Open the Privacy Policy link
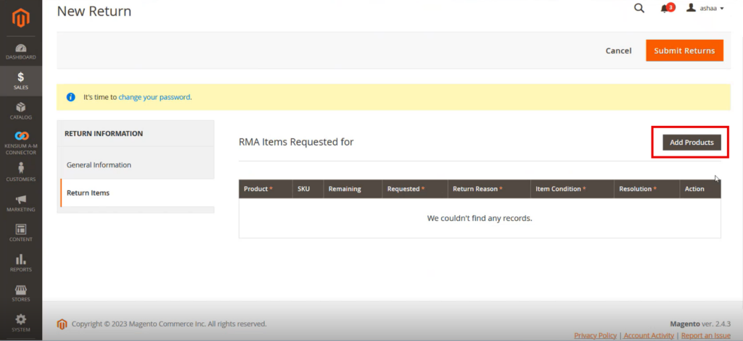Screen dimensions: 743x341 596,335
